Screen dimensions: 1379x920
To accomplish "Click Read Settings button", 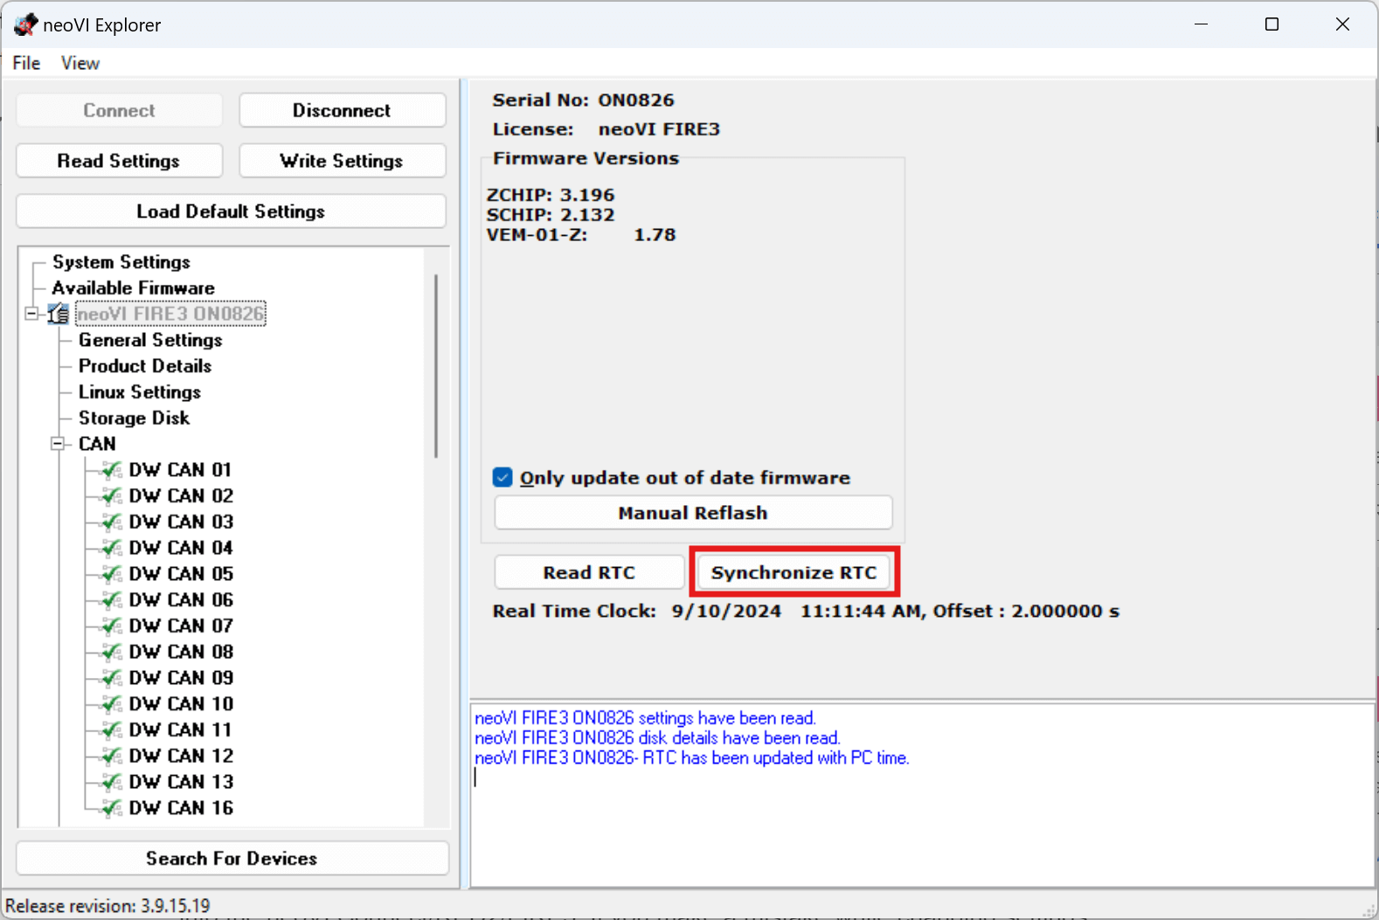I will [x=119, y=161].
